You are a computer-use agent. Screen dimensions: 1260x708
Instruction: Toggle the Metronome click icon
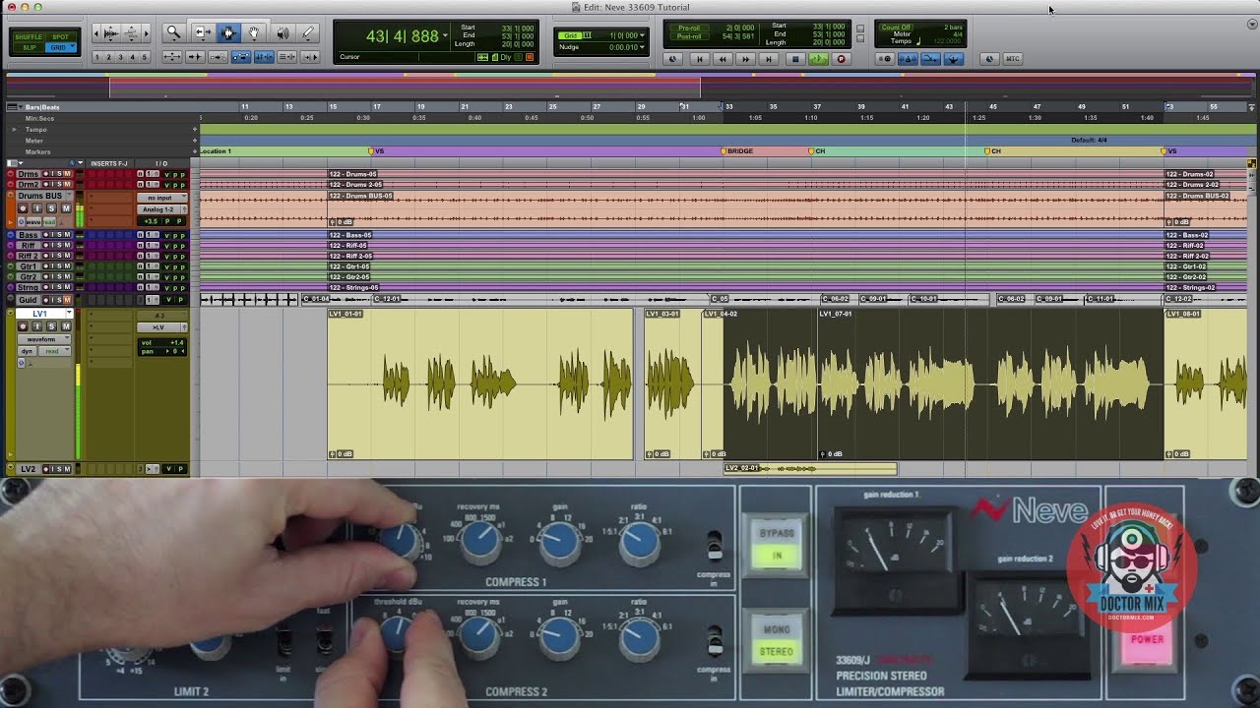pos(908,59)
